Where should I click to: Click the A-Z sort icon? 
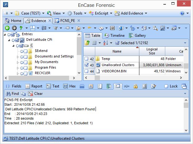106,43
